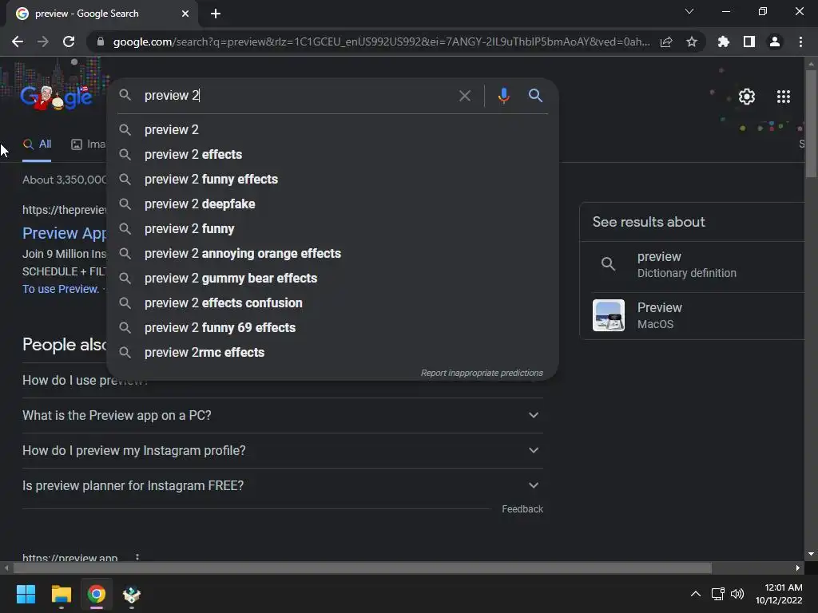The image size is (818, 613).
Task: Open the Chrome profile avatar icon
Action: [775, 42]
